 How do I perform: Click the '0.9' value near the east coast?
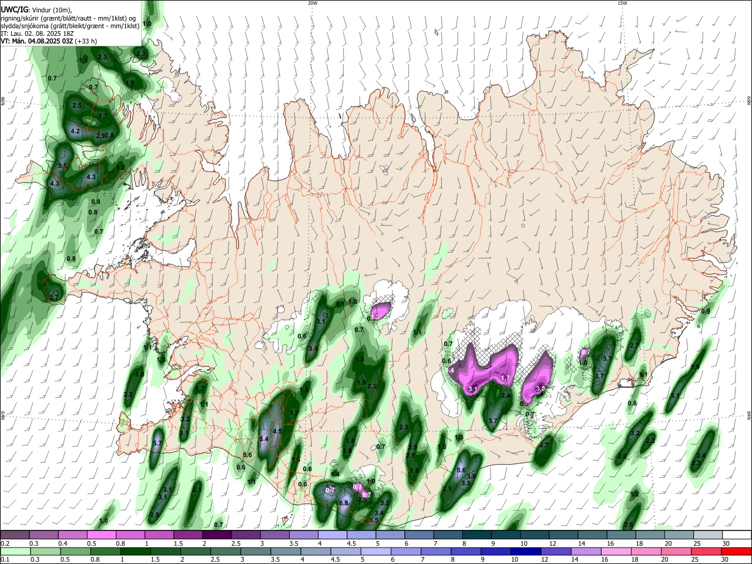[706, 311]
